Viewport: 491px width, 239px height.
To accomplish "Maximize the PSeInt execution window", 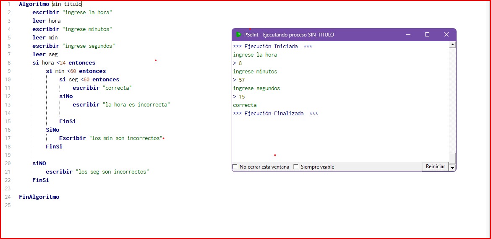I will tap(427, 35).
